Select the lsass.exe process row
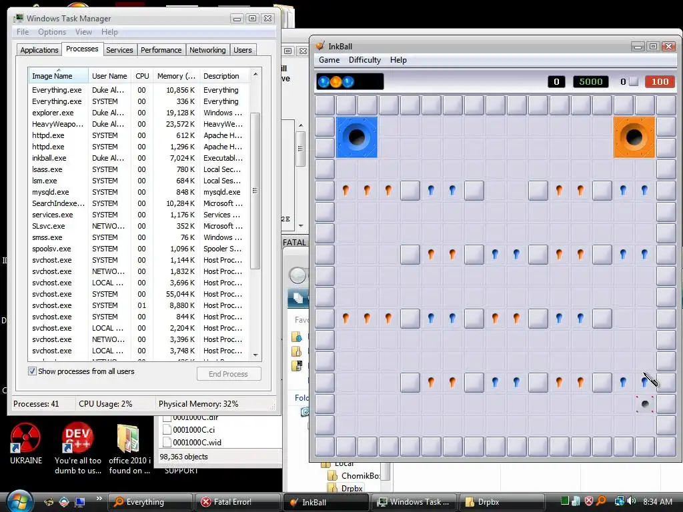Screen dimensions: 683x512 coord(139,169)
